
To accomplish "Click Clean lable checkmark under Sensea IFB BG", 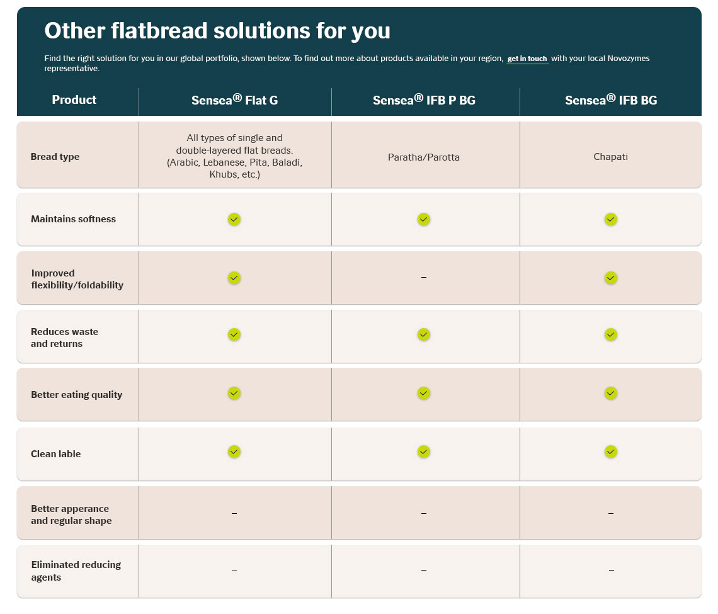I will pyautogui.click(x=610, y=452).
